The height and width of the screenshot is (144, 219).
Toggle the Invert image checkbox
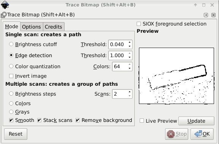pos(11,76)
